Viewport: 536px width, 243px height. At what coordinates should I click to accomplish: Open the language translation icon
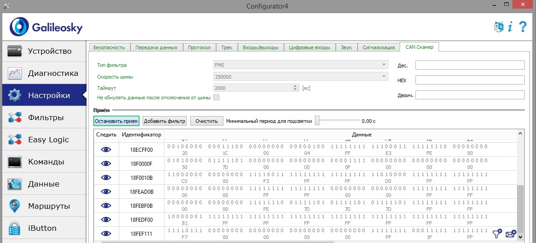[498, 27]
